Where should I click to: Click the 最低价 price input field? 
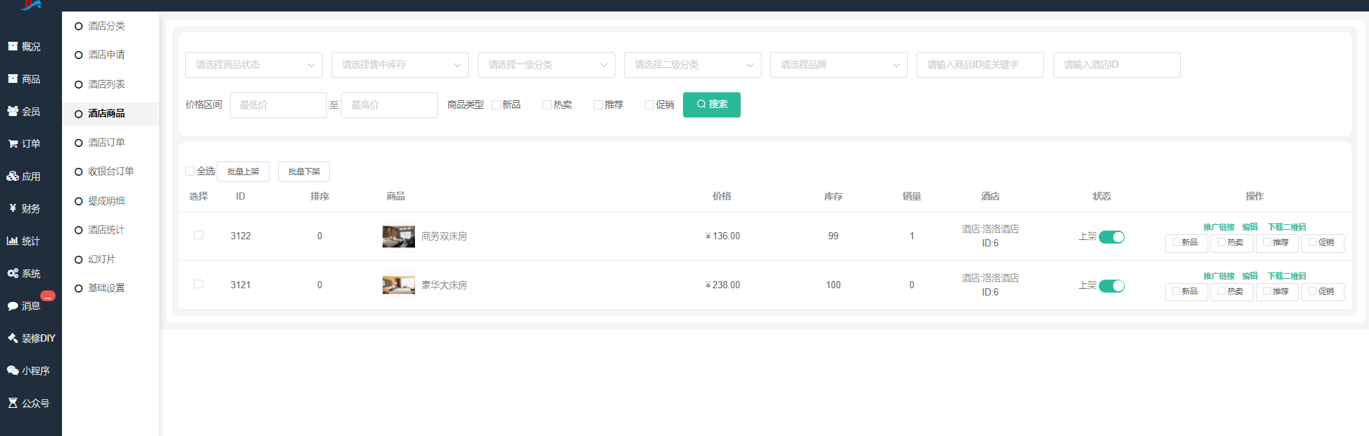click(278, 105)
